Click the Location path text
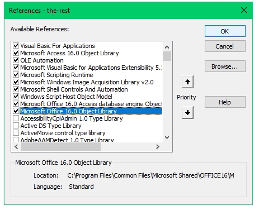 pos(150,175)
